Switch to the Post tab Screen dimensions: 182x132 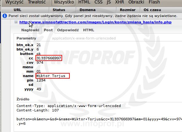coord(48,30)
